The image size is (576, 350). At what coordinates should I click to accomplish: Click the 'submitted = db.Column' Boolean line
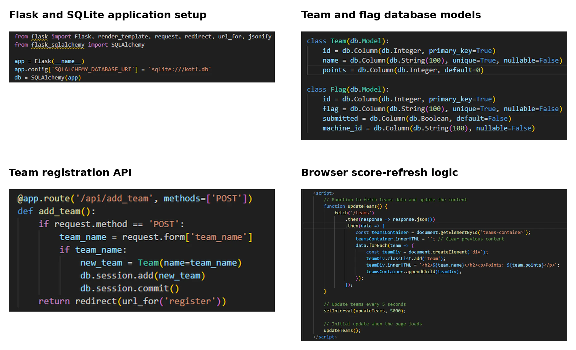[x=417, y=119]
